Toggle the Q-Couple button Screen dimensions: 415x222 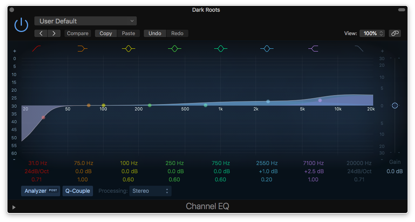coord(77,191)
